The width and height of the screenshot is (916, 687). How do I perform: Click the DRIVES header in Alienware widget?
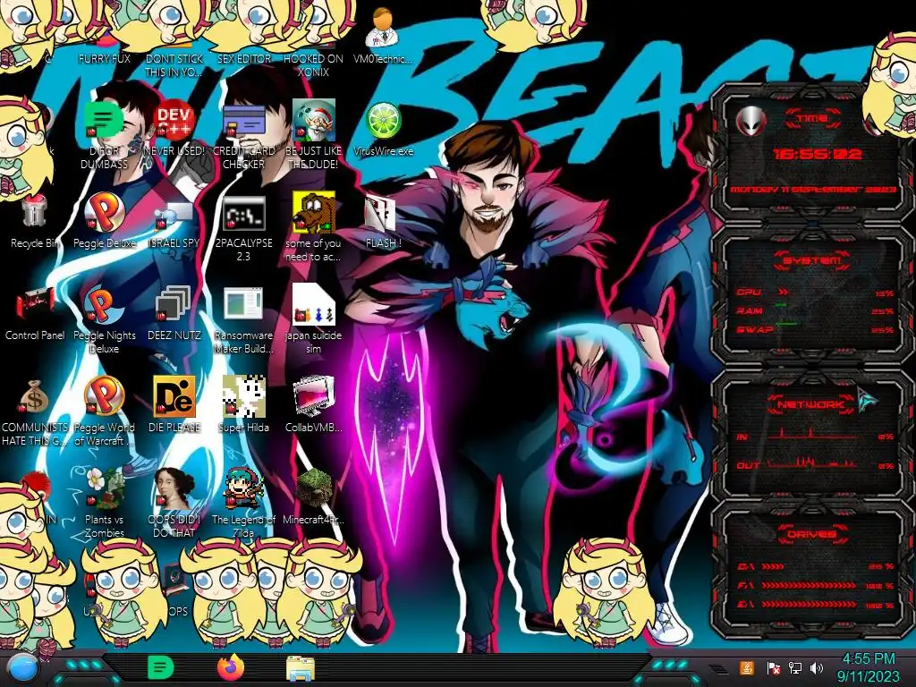[x=812, y=534]
